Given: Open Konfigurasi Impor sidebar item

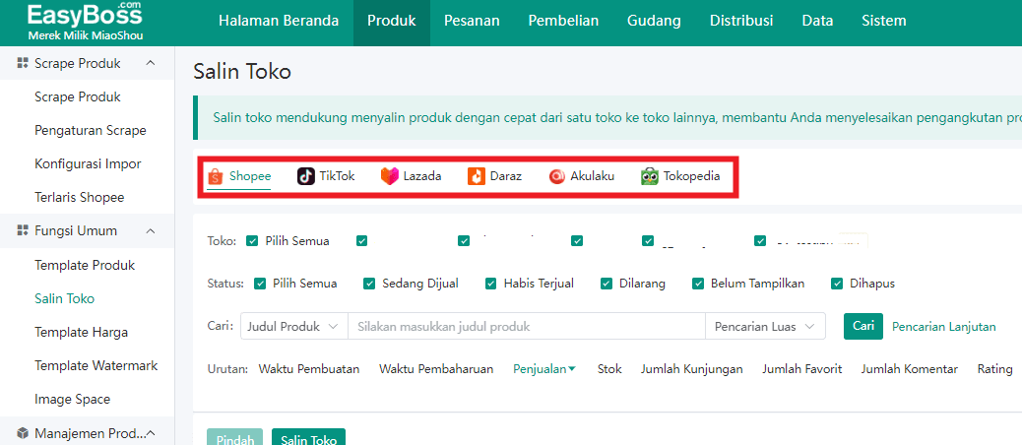Looking at the screenshot, I should click(x=88, y=163).
